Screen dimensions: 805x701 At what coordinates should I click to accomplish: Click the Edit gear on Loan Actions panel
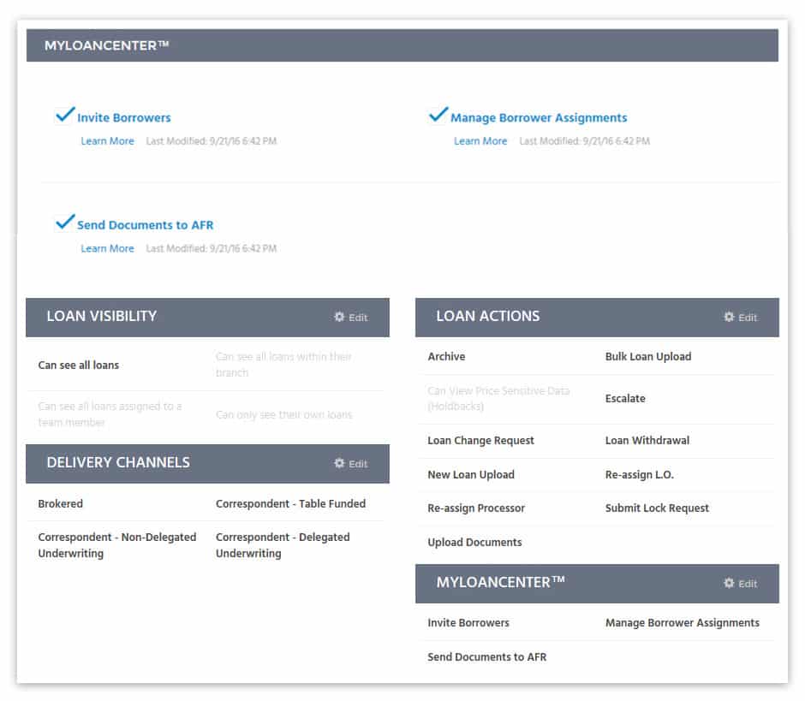point(739,317)
